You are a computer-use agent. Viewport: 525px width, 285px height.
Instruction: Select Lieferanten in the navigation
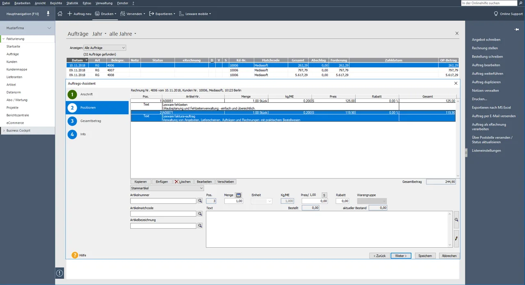point(14,77)
